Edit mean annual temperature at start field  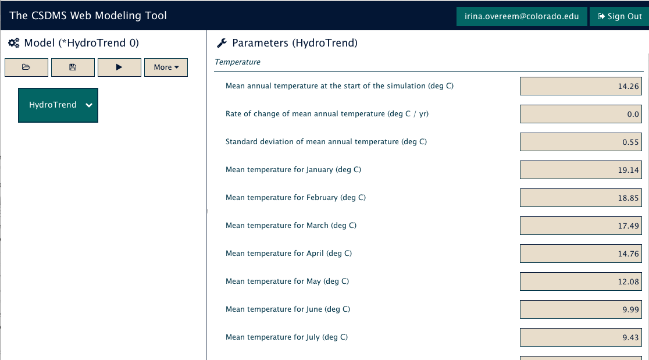click(581, 86)
